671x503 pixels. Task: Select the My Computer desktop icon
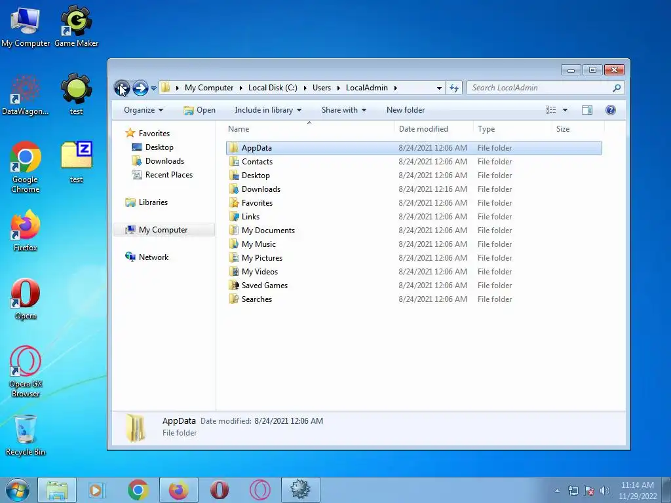(26, 26)
